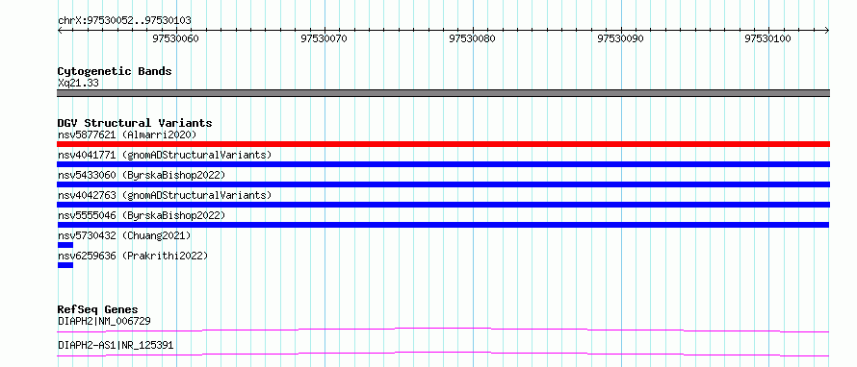Image resolution: width=857 pixels, height=367 pixels.
Task: Open variant nsv5433060 (ByrskaBishop2022) label
Action: click(142, 175)
